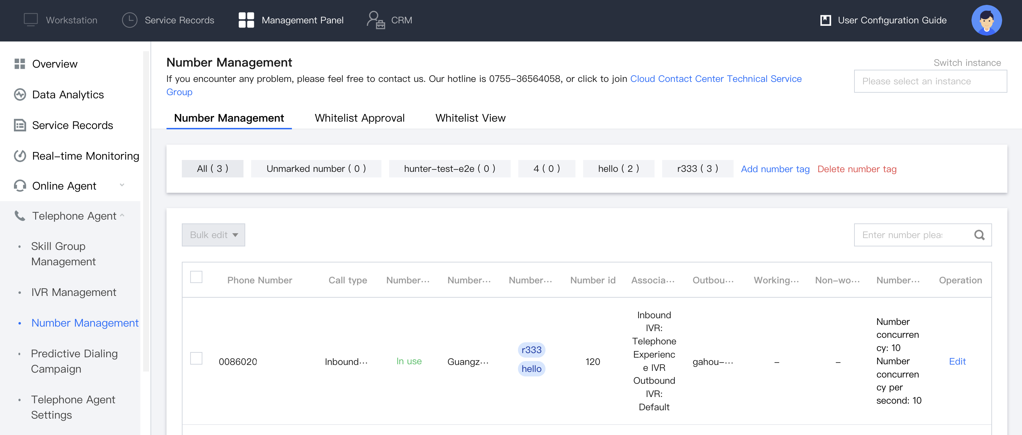
Task: Check the box for number 0086020
Action: pyautogui.click(x=196, y=358)
